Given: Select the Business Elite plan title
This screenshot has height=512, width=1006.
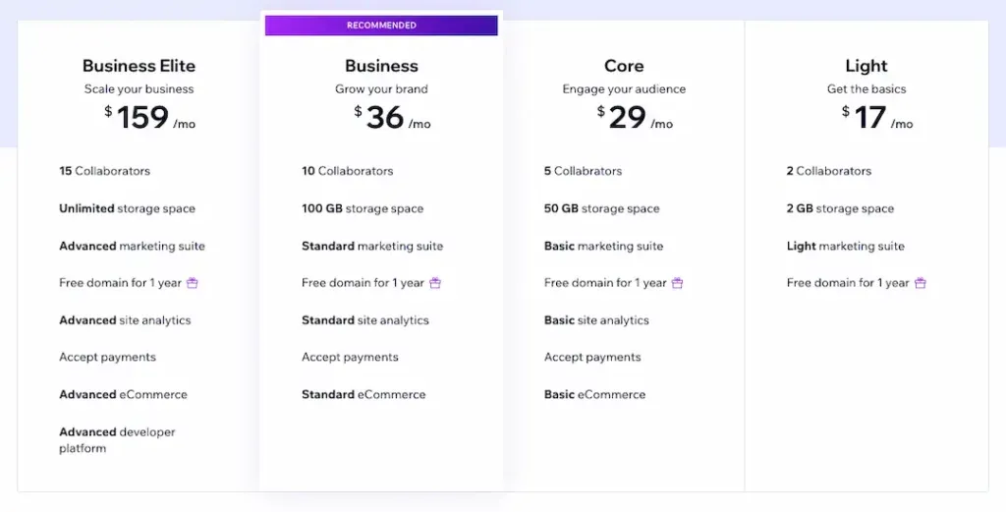Looking at the screenshot, I should click(139, 66).
